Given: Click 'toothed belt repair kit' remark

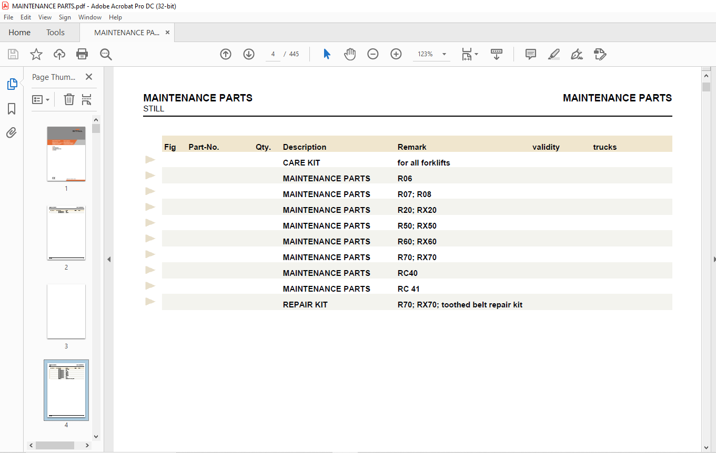Looking at the screenshot, I should coord(482,305).
